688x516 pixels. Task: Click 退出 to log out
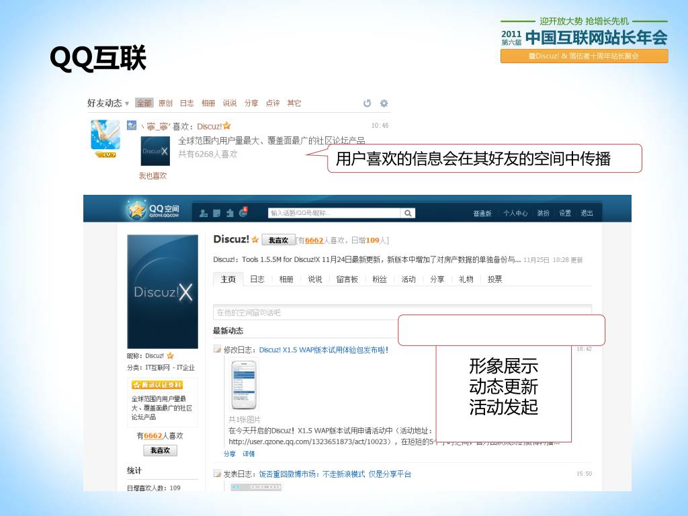[587, 213]
